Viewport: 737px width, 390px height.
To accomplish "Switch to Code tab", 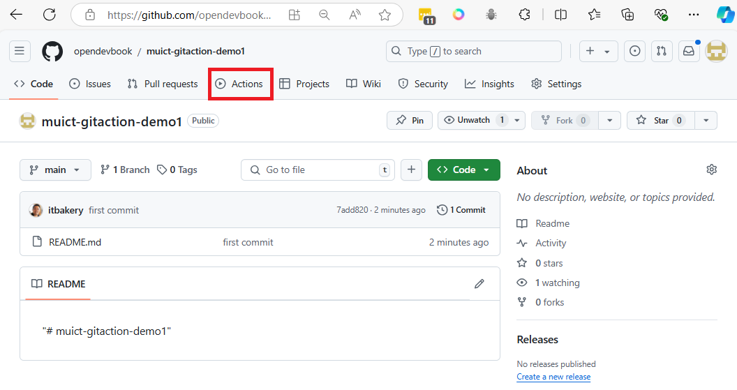I will click(33, 84).
